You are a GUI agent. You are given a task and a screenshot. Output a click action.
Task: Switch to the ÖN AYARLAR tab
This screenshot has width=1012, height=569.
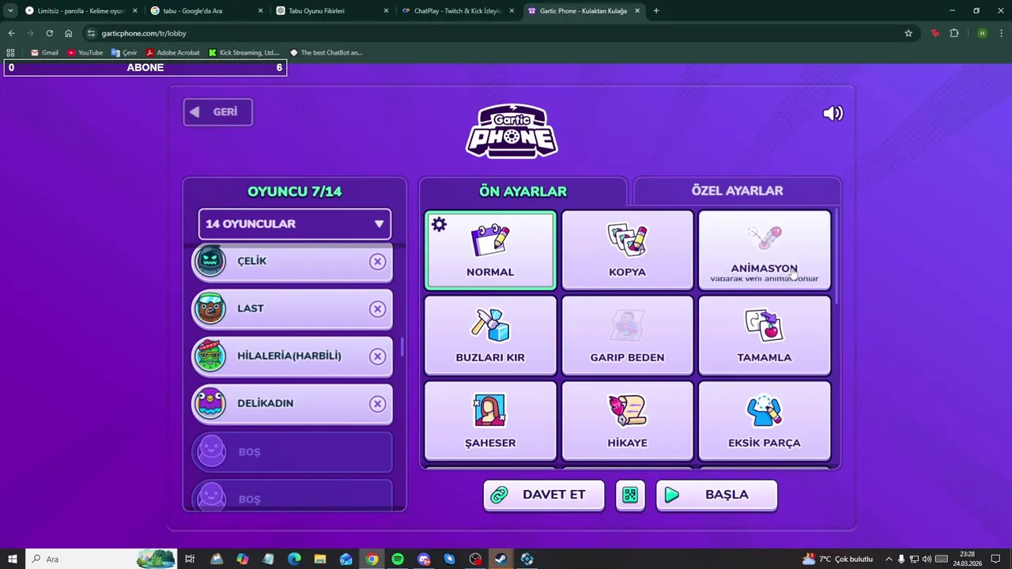click(523, 191)
